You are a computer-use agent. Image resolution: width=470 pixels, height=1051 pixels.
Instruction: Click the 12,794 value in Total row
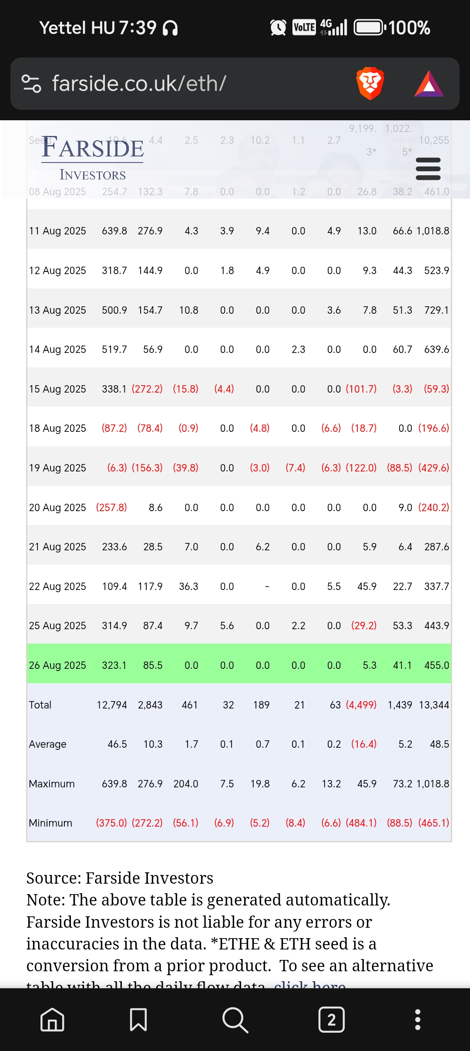[x=112, y=705]
